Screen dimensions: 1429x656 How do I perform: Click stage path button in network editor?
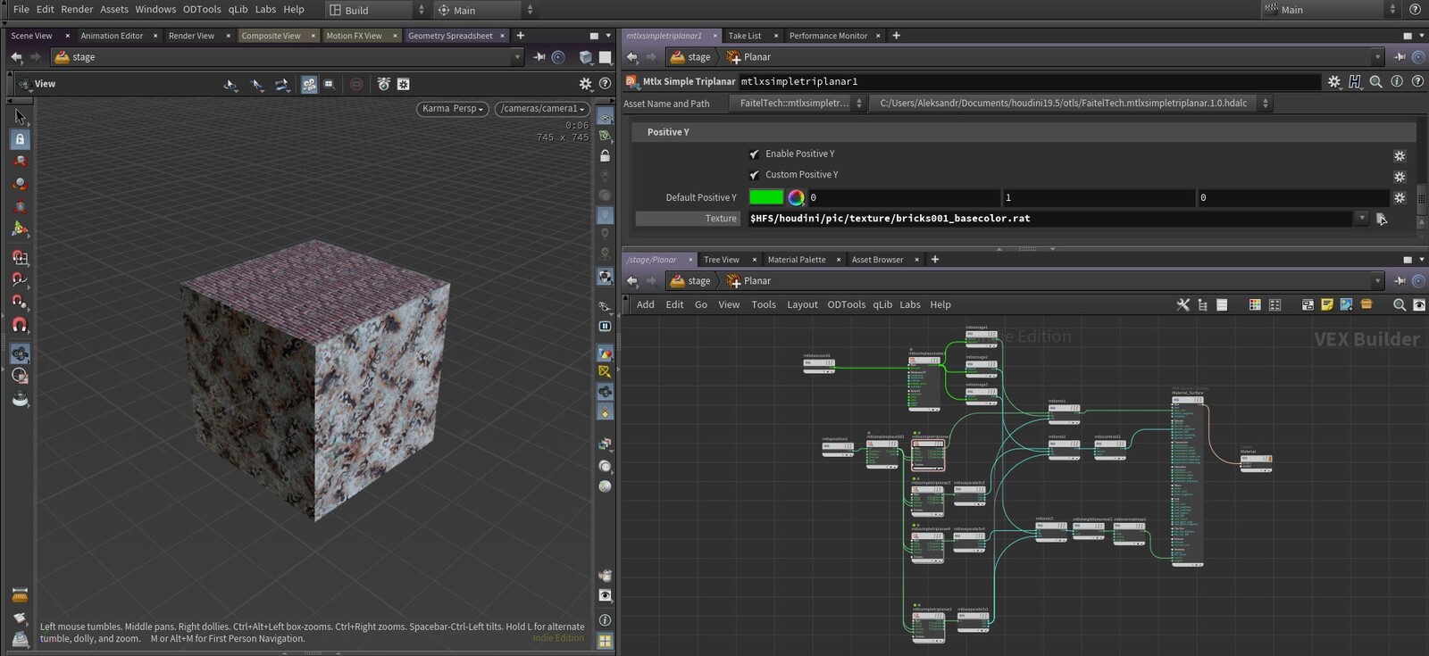(x=691, y=281)
